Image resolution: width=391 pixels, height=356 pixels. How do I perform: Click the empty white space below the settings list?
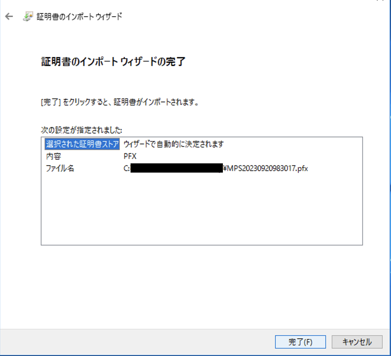(202, 287)
